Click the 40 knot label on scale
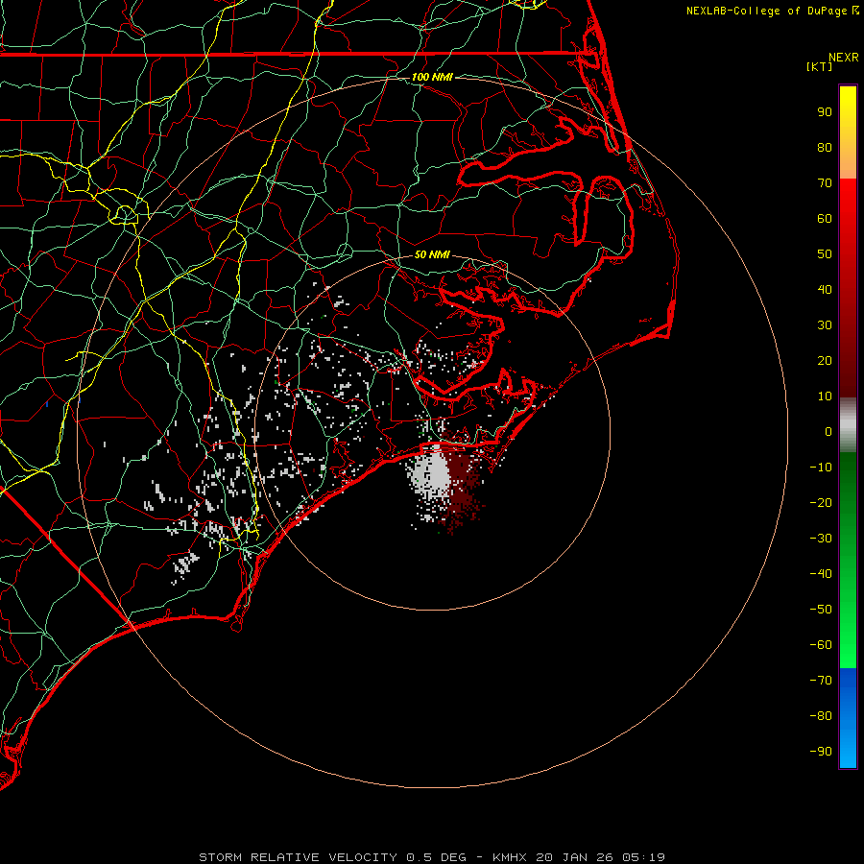The image size is (864, 864). pos(825,290)
